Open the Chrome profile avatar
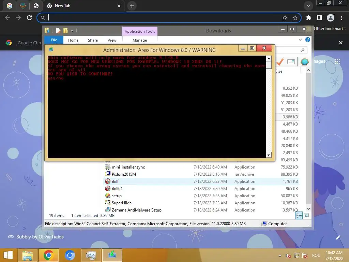 click(x=331, y=18)
